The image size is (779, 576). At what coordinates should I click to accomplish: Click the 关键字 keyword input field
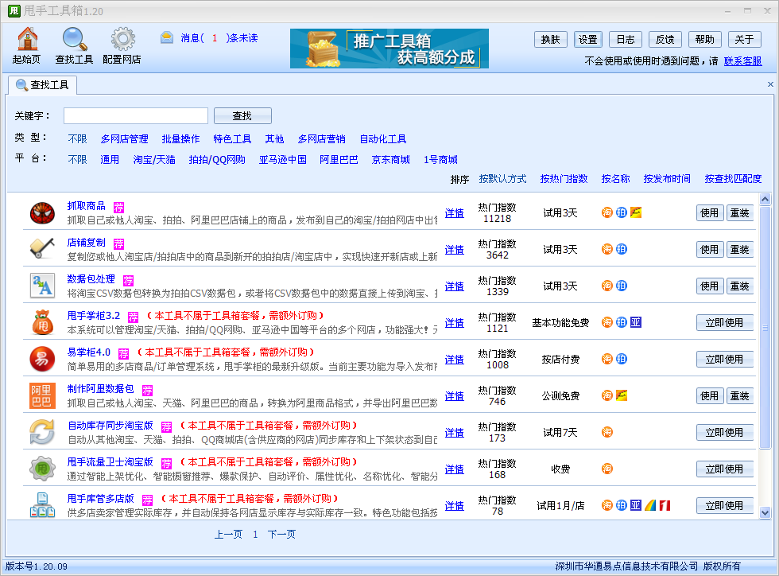click(x=136, y=116)
